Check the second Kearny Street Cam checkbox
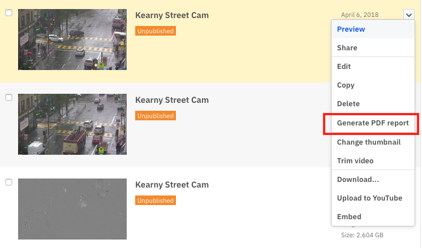This screenshot has width=422, height=248. coord(9,97)
